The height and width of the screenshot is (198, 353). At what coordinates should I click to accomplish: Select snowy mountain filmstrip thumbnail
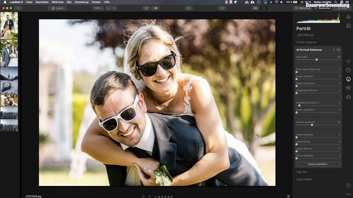[9, 74]
